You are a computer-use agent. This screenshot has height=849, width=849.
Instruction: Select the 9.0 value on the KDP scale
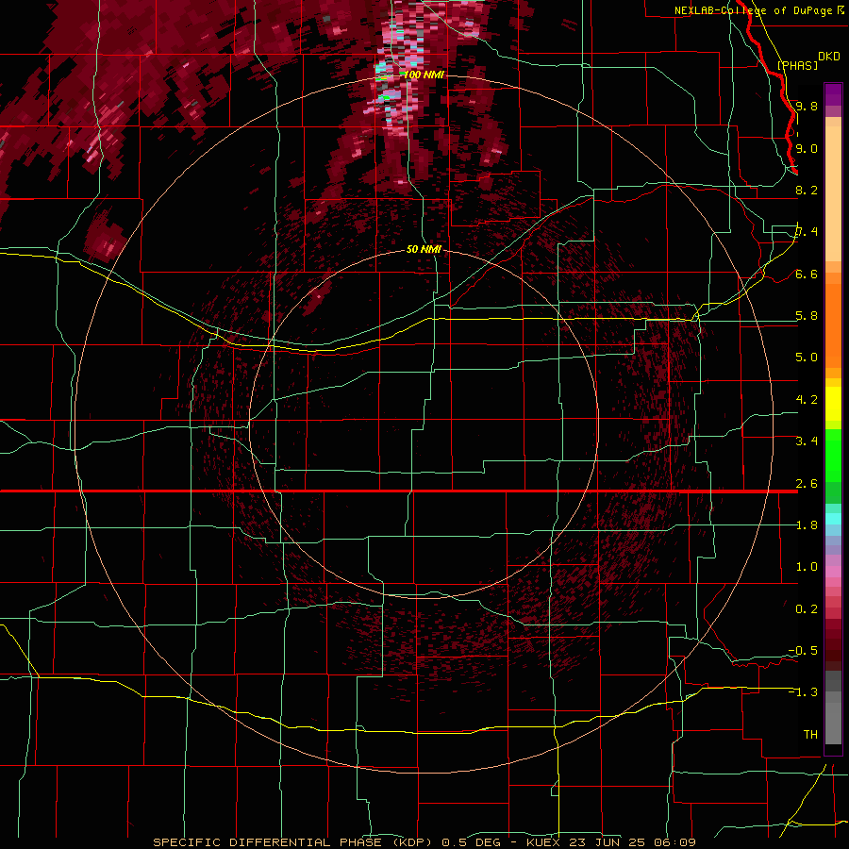807,148
